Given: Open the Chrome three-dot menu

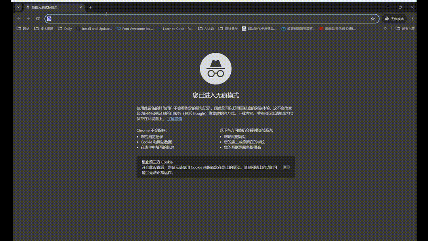Looking at the screenshot, I should [413, 19].
